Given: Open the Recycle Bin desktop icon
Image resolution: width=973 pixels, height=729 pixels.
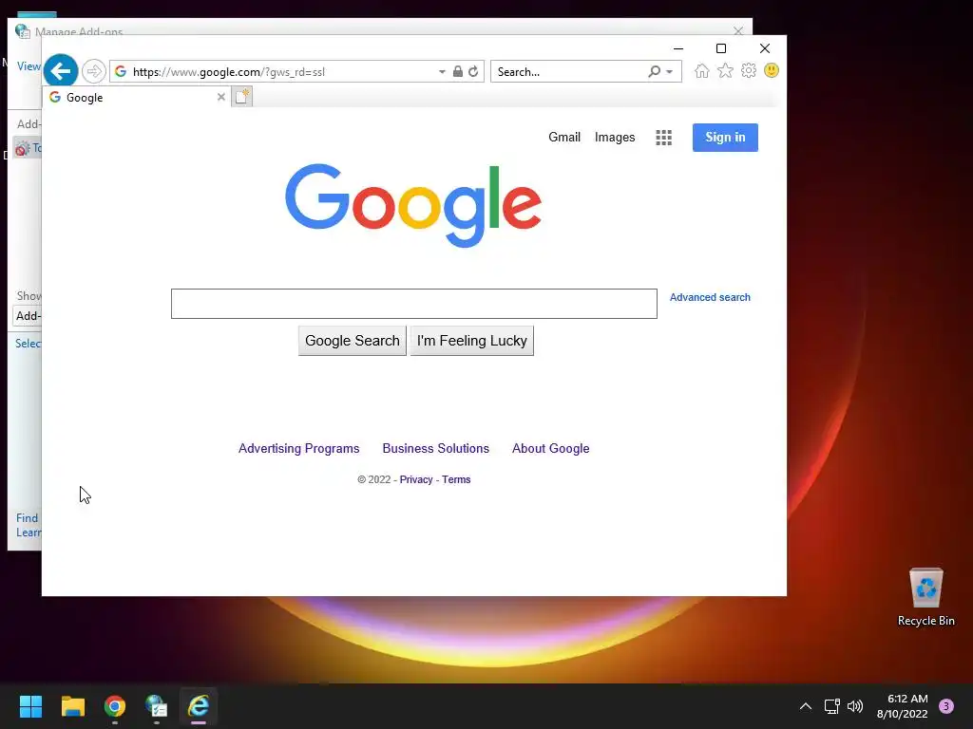Looking at the screenshot, I should [925, 598].
